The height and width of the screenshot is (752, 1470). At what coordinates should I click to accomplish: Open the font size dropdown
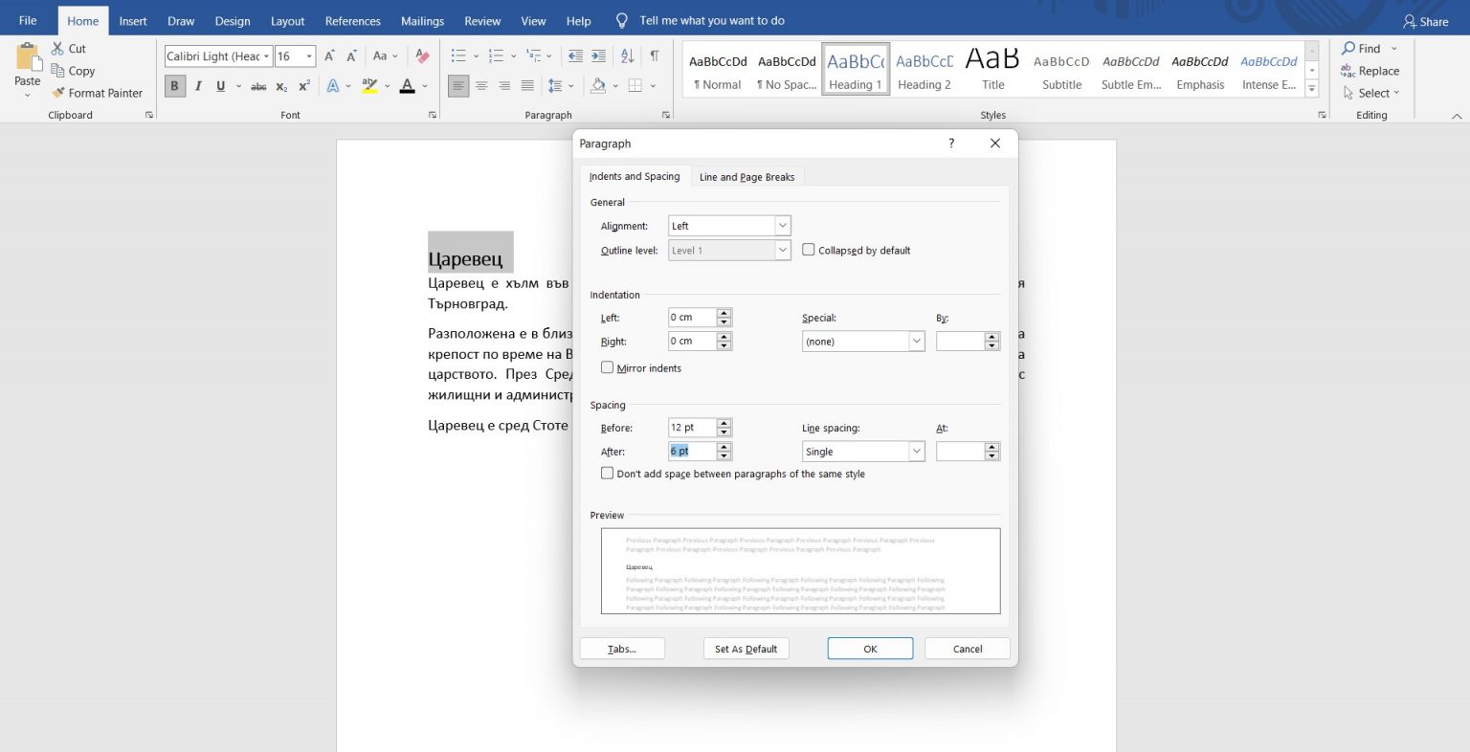tap(308, 56)
